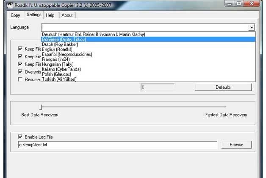Select Turkish (Ali Yüksel) option
266x178 pixels.
(148, 79)
